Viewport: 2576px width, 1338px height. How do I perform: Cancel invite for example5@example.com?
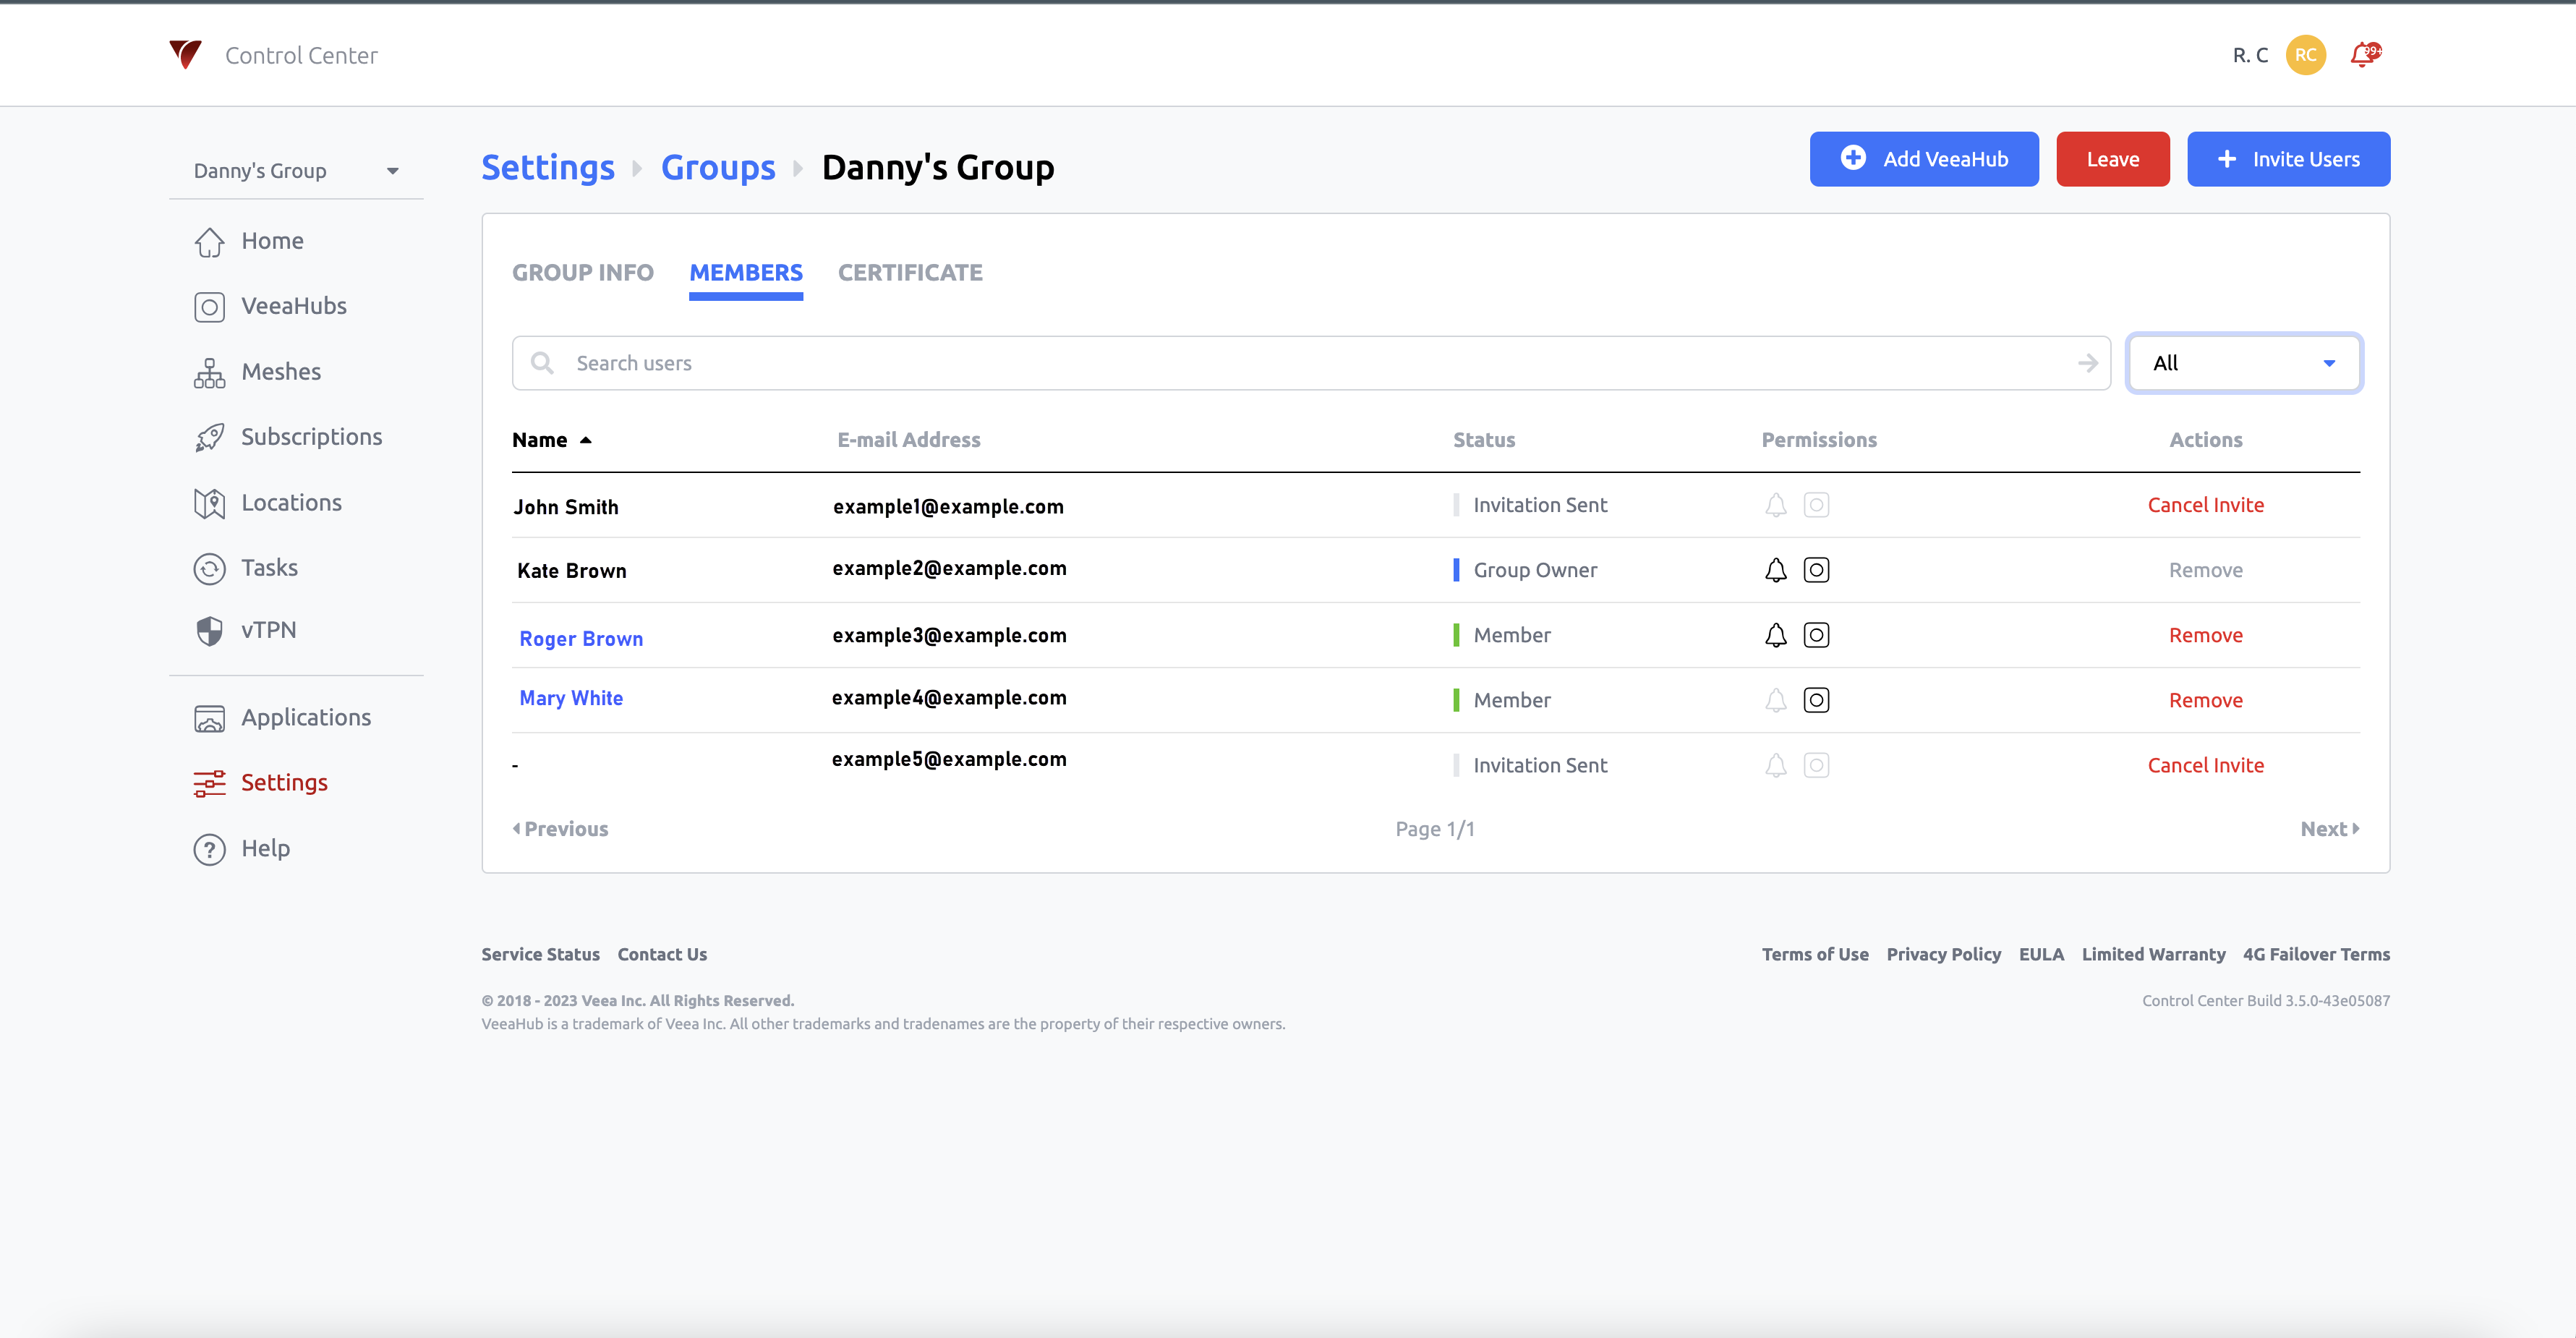(2205, 765)
